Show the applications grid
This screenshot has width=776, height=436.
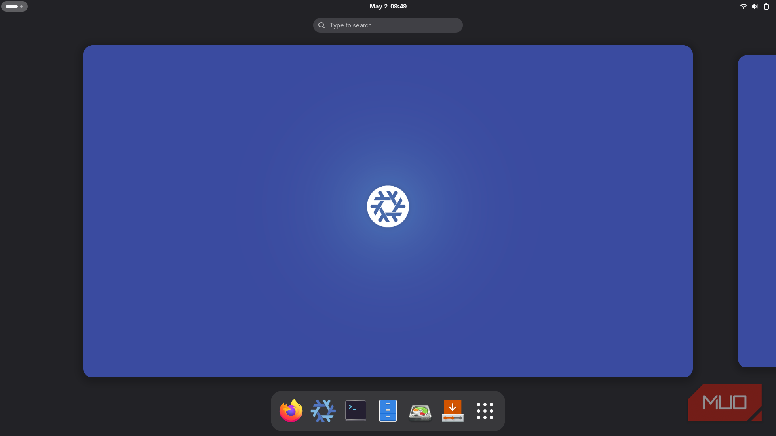pyautogui.click(x=485, y=411)
